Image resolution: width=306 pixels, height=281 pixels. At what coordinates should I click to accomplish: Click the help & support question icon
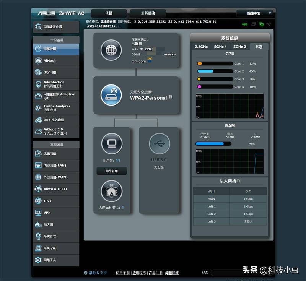point(85,273)
